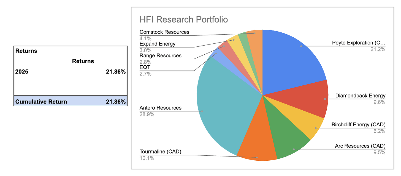
Task: Click the chart title HFI Research Portfolio
Action: tap(184, 20)
